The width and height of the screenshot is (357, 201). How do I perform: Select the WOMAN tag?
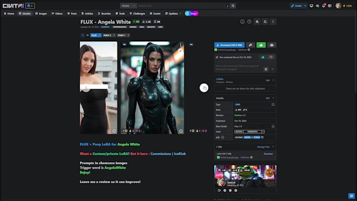(x=133, y=27)
